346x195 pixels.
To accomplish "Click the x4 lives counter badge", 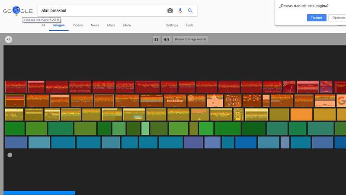I will (x=8, y=39).
